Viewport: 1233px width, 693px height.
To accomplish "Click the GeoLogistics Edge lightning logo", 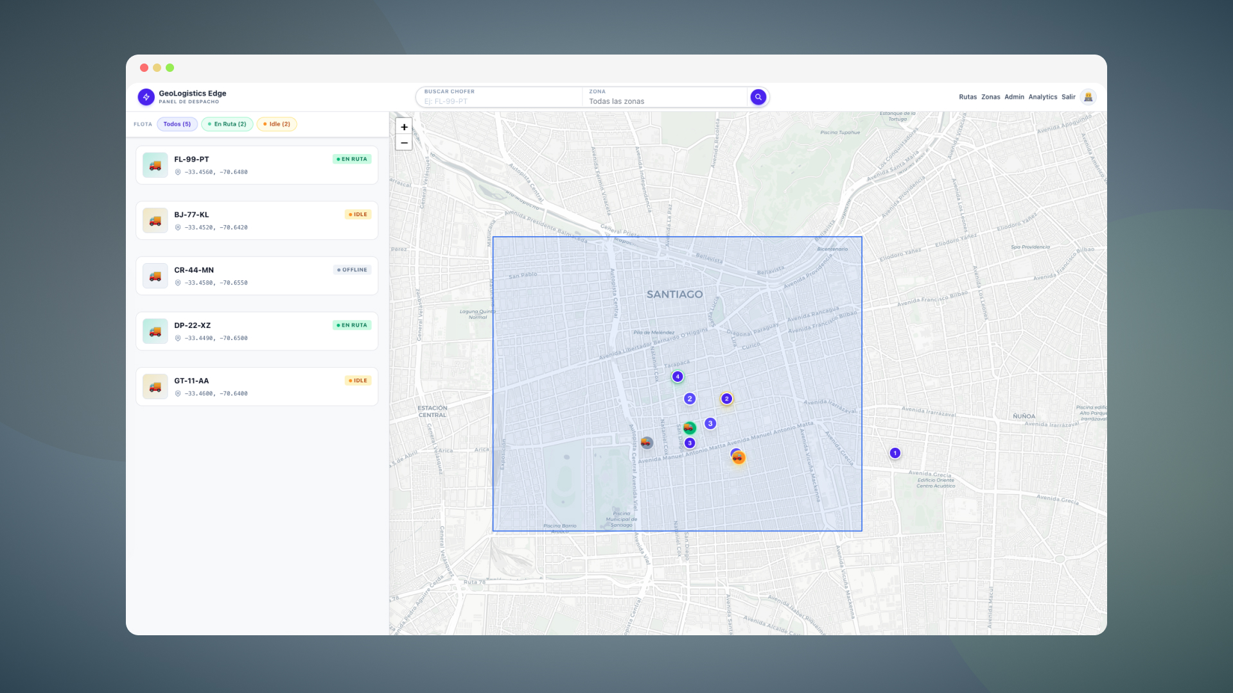I will coord(146,97).
